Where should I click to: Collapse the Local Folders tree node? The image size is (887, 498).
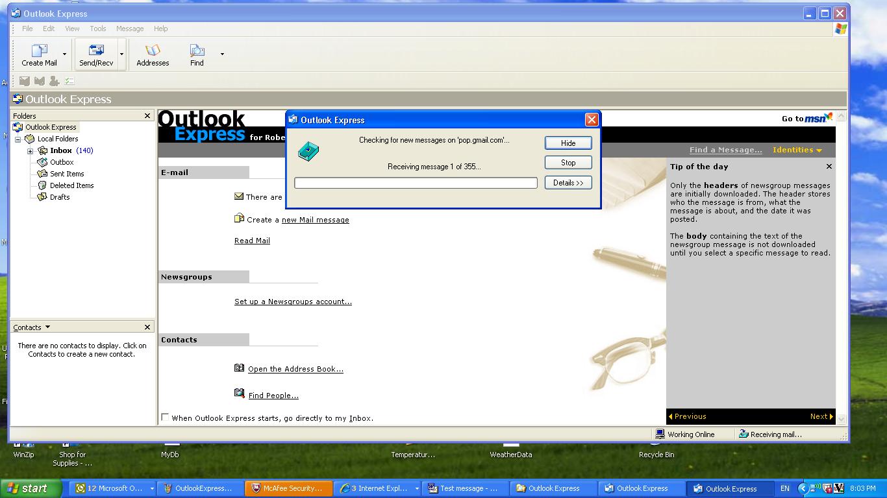(x=18, y=139)
